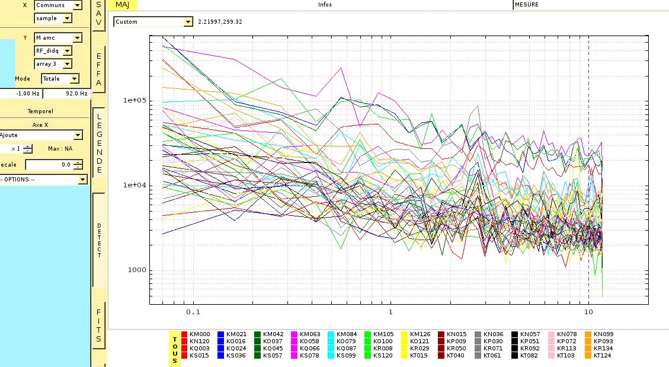Toggle the KO016 blue legend swatch
The image size is (669, 367).
tap(220, 342)
